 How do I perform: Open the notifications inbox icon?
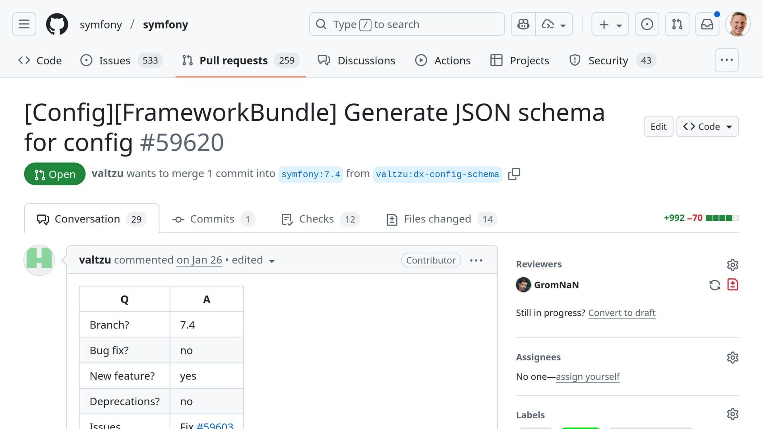[707, 24]
